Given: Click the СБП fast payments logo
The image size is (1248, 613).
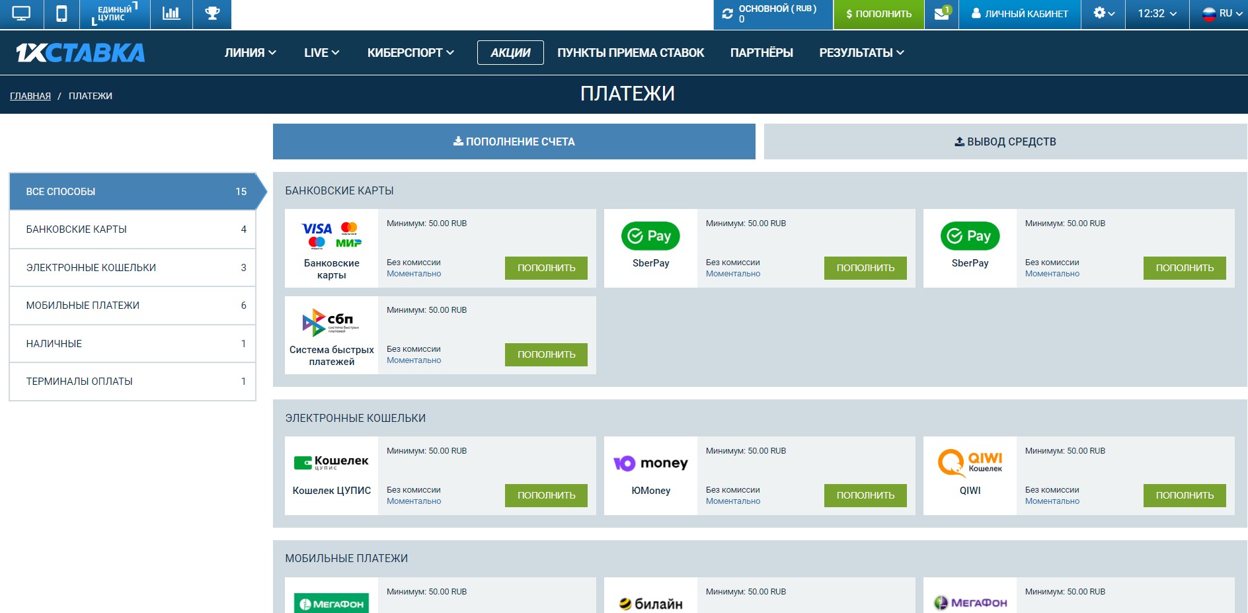Looking at the screenshot, I should (331, 323).
